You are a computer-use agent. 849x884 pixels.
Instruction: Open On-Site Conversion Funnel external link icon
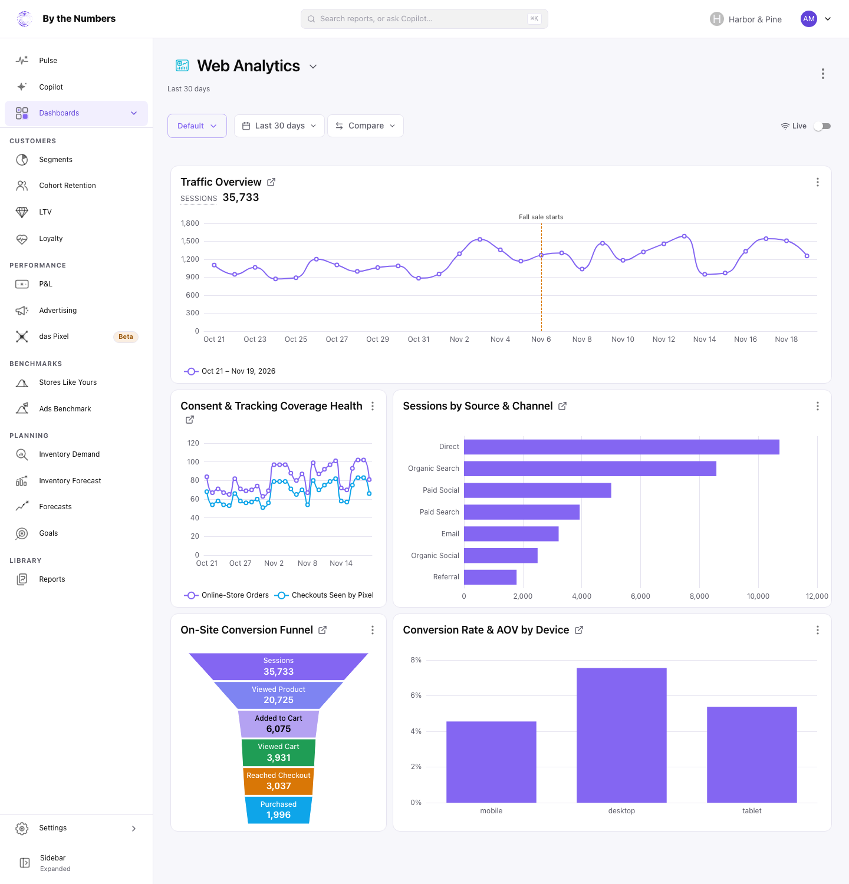click(323, 630)
